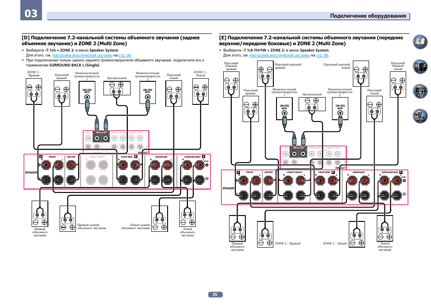Click 'Центральный' label in diagram D
Screen dimensions: 431x305
[117, 78]
